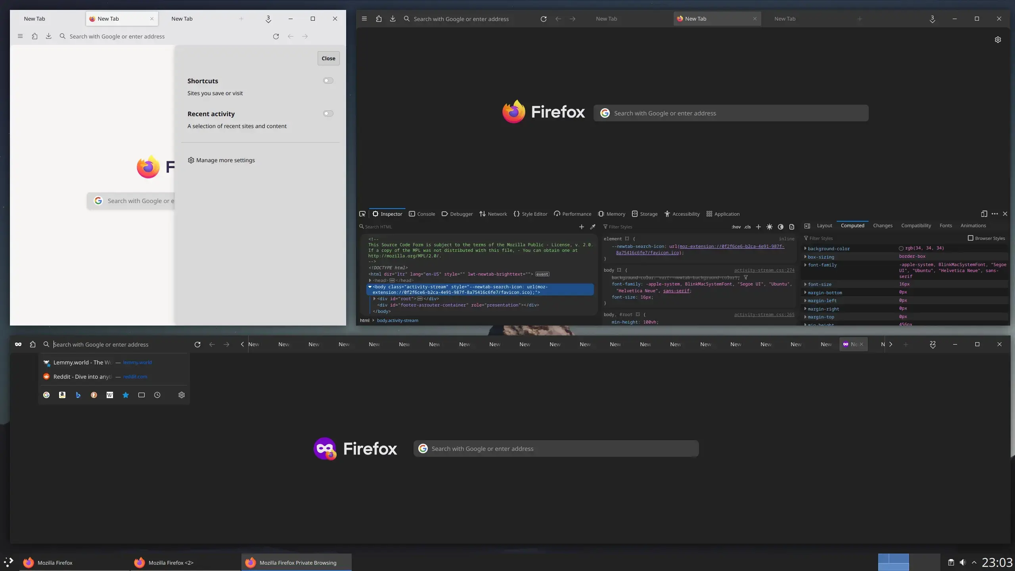Toggle the Shortcuts switch on

(328, 80)
